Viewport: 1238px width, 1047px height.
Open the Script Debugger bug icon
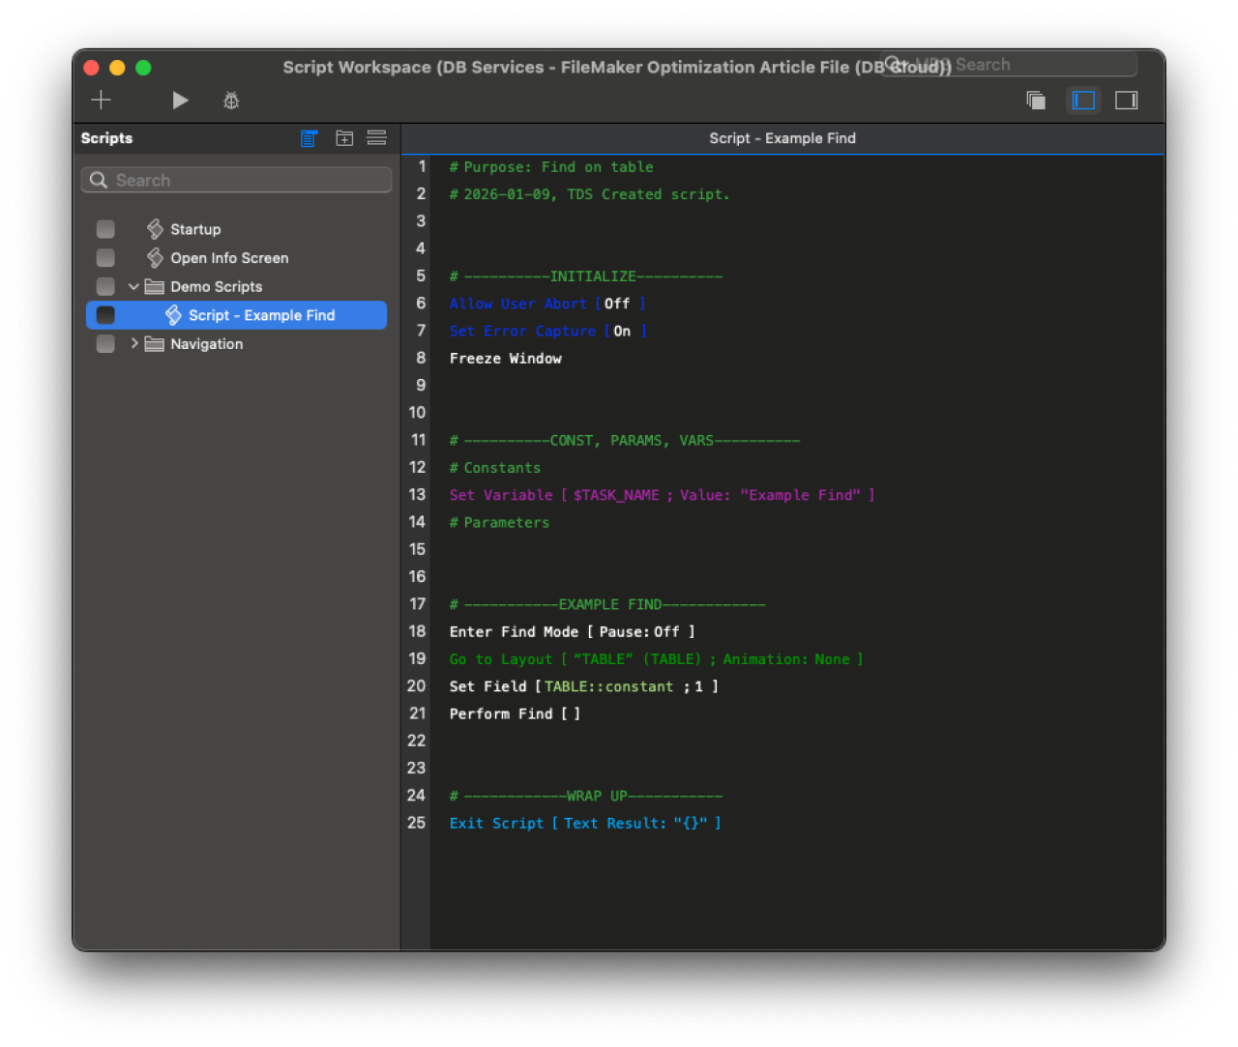click(230, 100)
